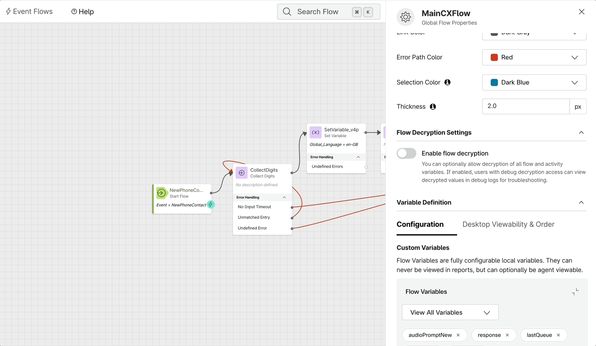Click the NewPhoneContact Start Flow node icon

[x=161, y=193]
